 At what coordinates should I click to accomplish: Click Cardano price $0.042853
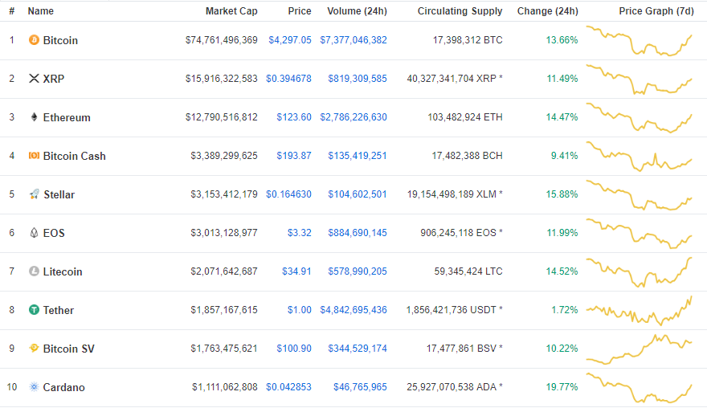click(x=288, y=387)
